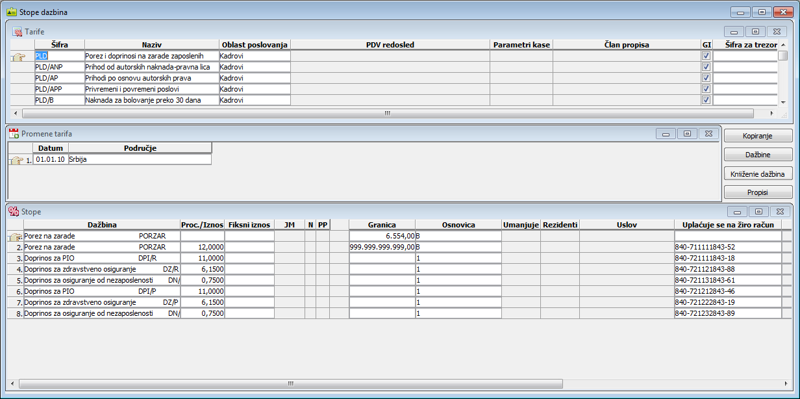
Task: Uncheck the GI checkbox for the PLD/B row
Action: point(706,100)
